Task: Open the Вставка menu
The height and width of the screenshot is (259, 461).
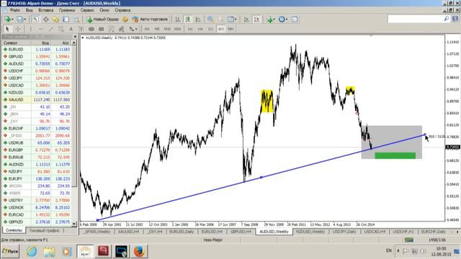Action: pyautogui.click(x=46, y=10)
